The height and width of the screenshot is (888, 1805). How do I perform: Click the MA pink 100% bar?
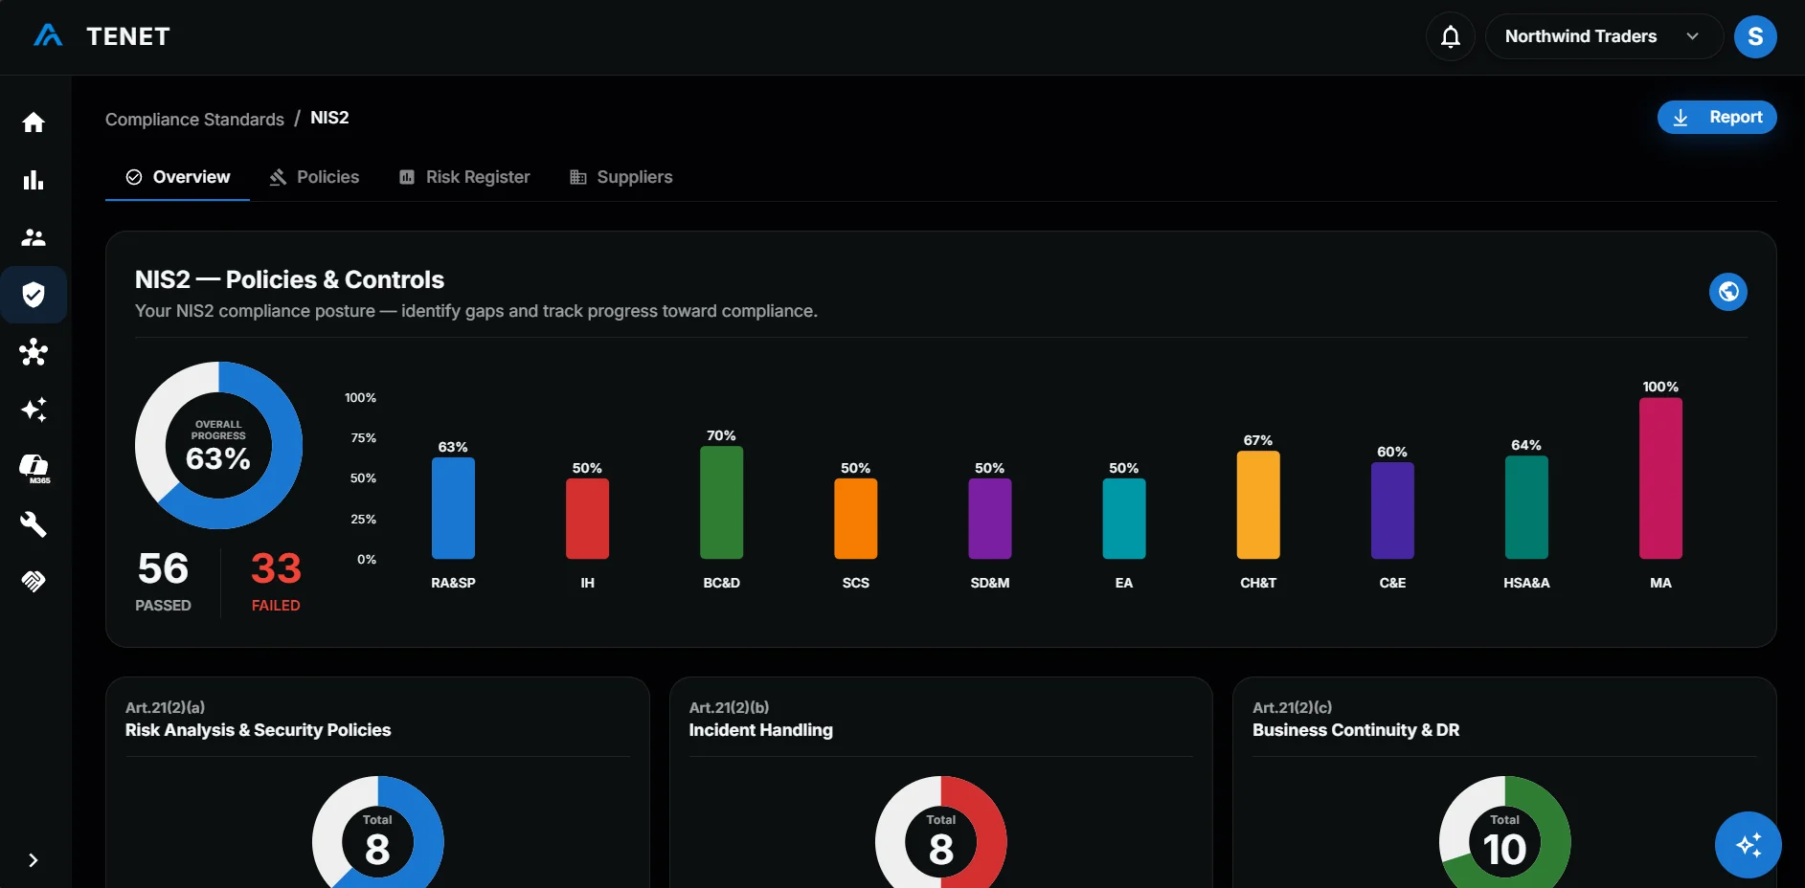(1660, 478)
